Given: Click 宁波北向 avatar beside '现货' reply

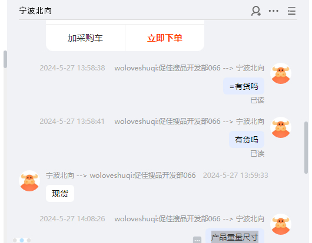Looking at the screenshot, I should point(29,181).
